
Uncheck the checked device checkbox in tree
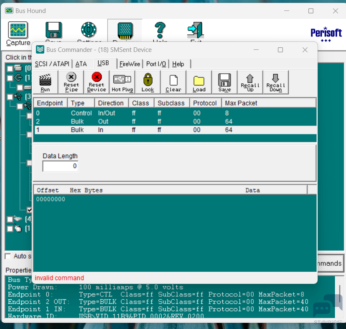[x=29, y=210]
